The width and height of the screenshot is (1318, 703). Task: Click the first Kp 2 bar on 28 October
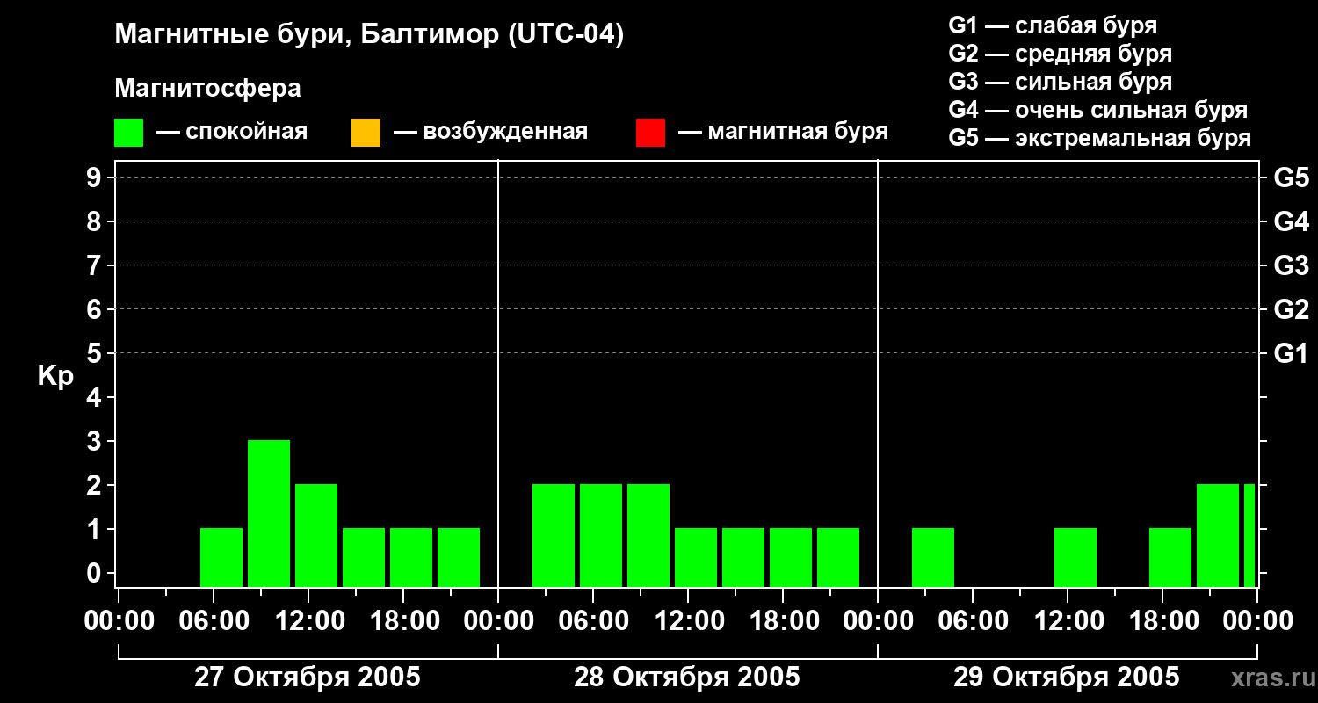(554, 535)
